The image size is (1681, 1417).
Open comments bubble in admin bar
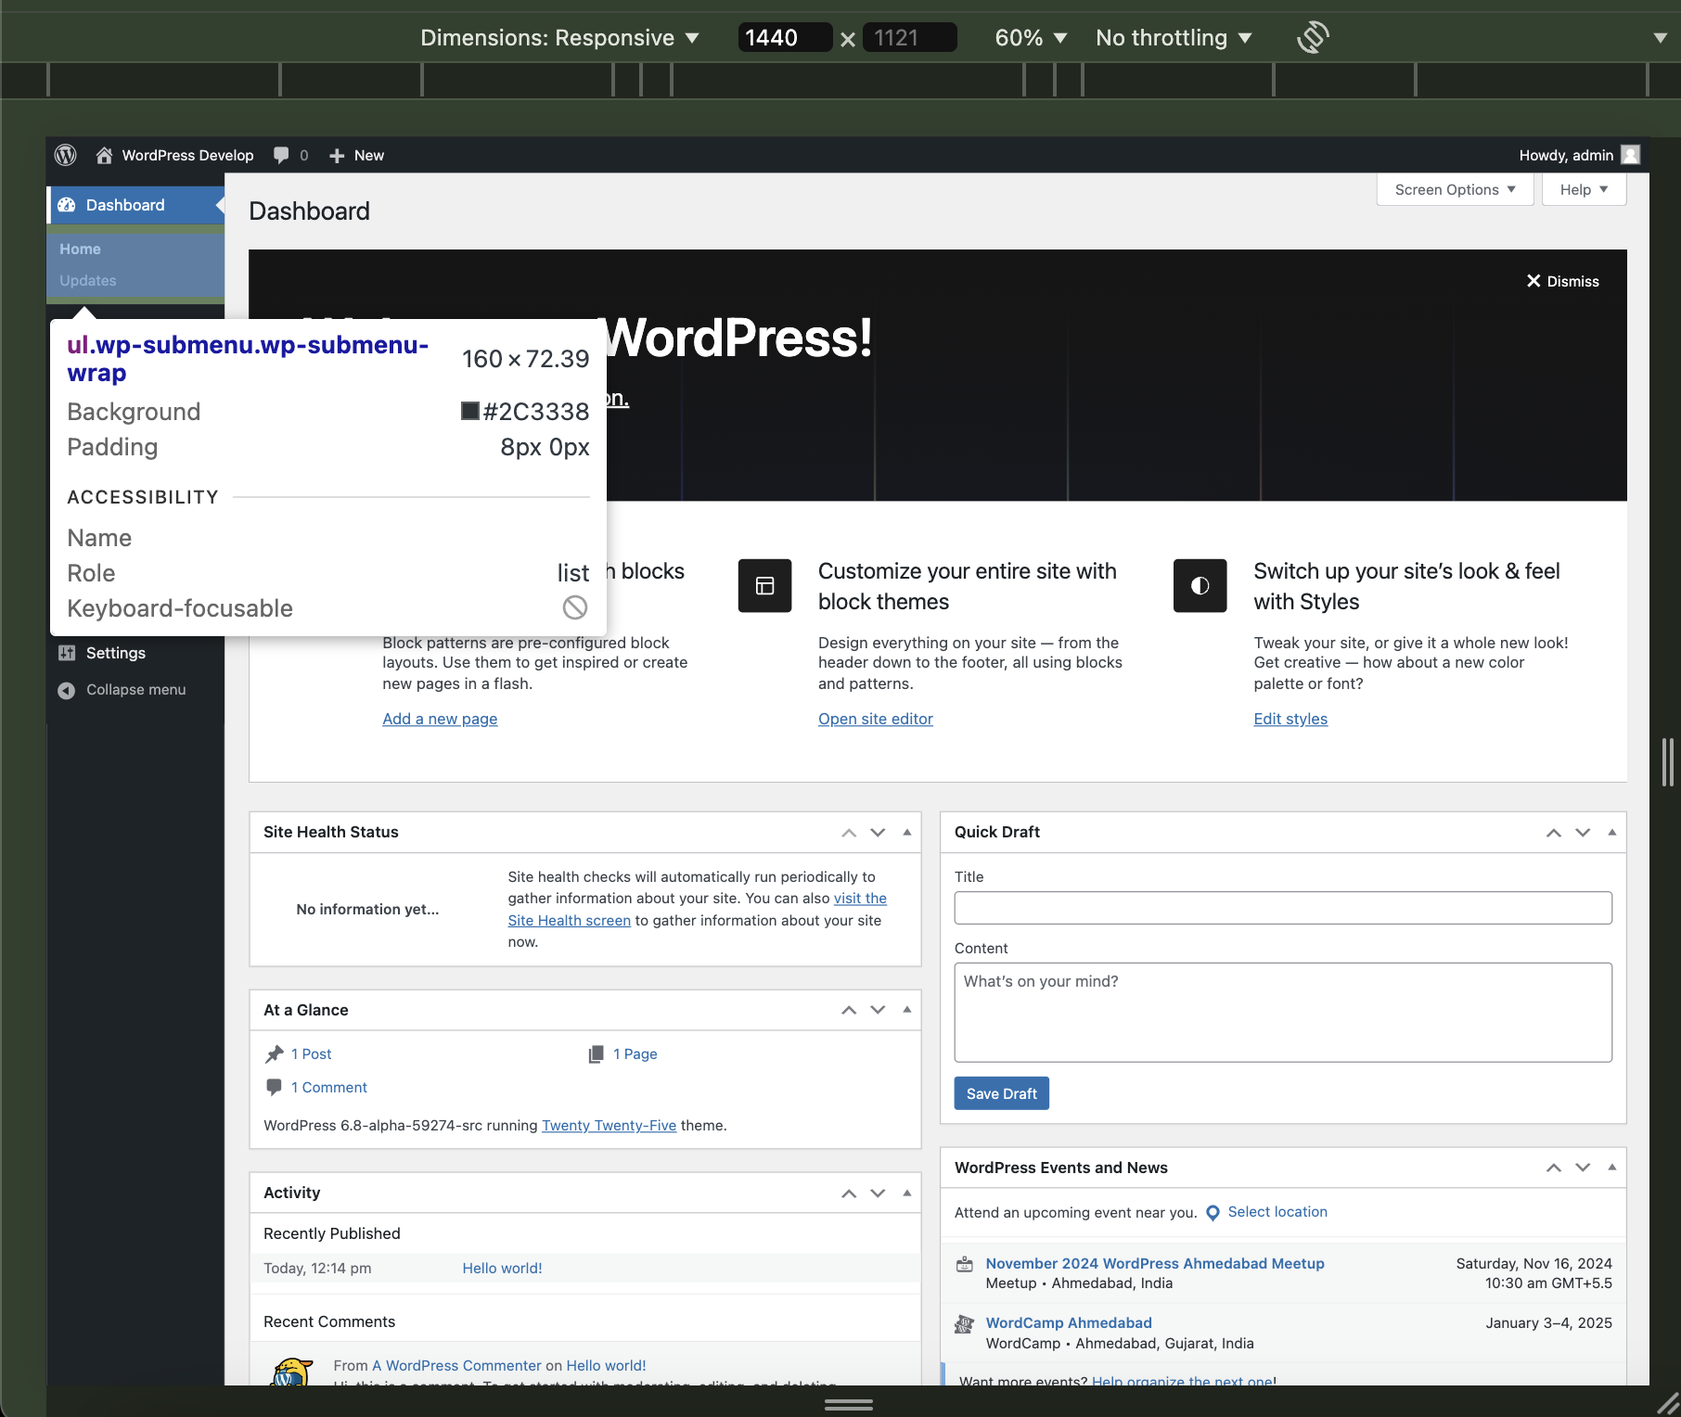[x=281, y=155]
